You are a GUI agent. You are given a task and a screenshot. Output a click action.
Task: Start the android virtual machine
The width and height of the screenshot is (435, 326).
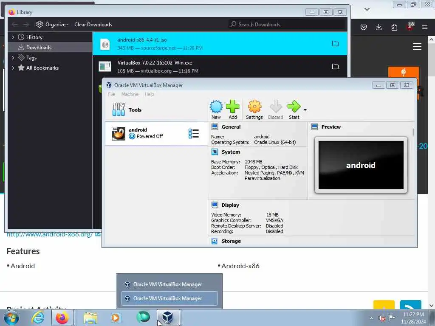pyautogui.click(x=294, y=110)
